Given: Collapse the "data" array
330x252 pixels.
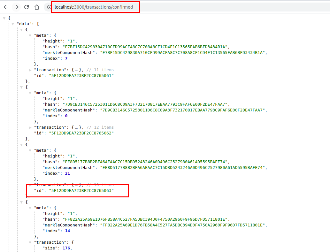Looking at the screenshot, I should (x=13, y=24).
